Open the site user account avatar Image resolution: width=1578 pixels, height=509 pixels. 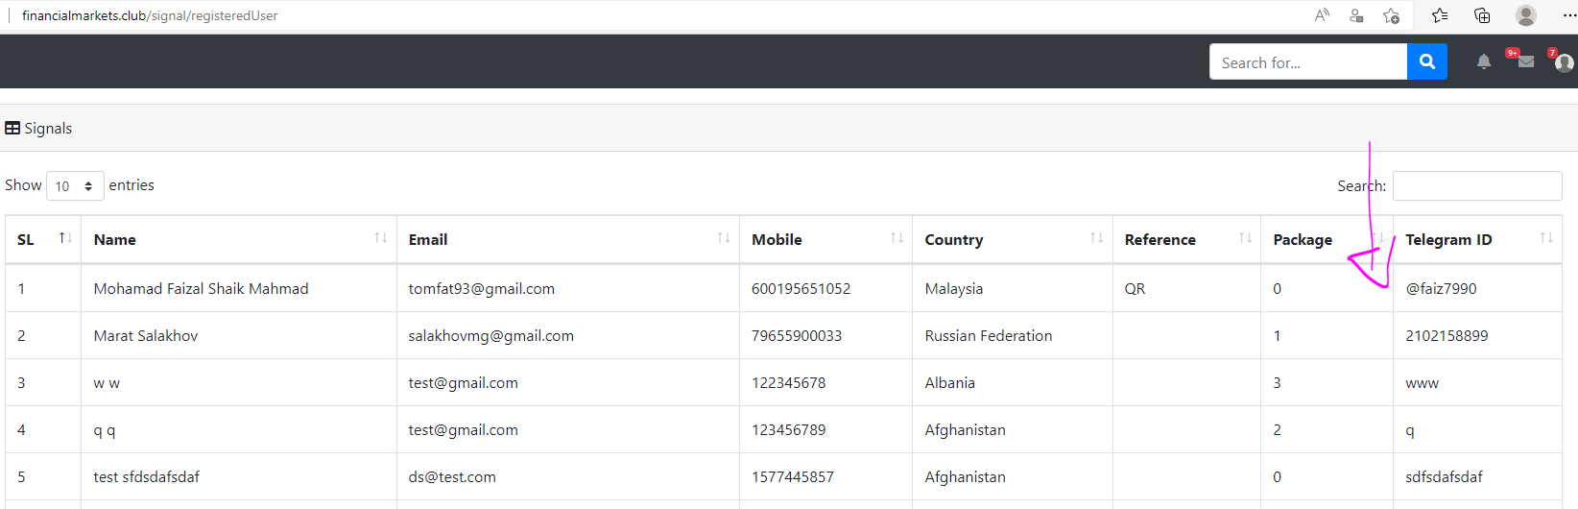pos(1564,63)
